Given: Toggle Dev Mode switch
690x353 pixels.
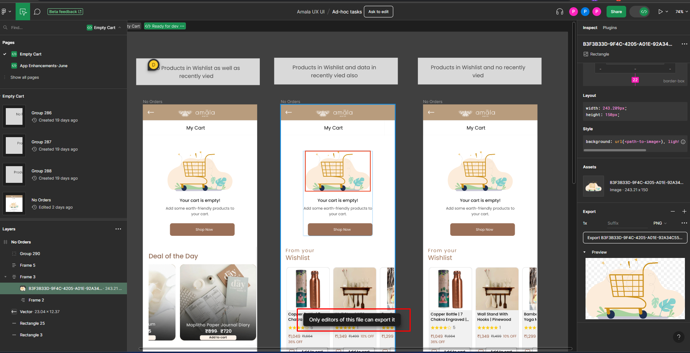Looking at the screenshot, I should (640, 12).
